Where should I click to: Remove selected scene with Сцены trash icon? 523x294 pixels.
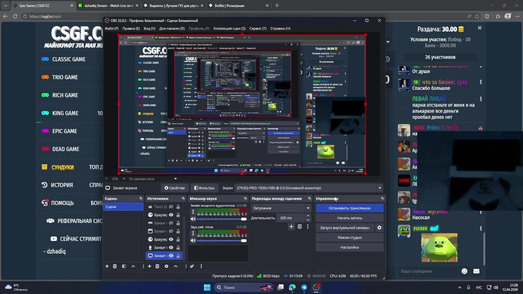pos(115,266)
